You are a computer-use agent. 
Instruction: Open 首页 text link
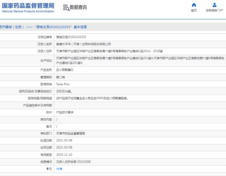point(194,10)
